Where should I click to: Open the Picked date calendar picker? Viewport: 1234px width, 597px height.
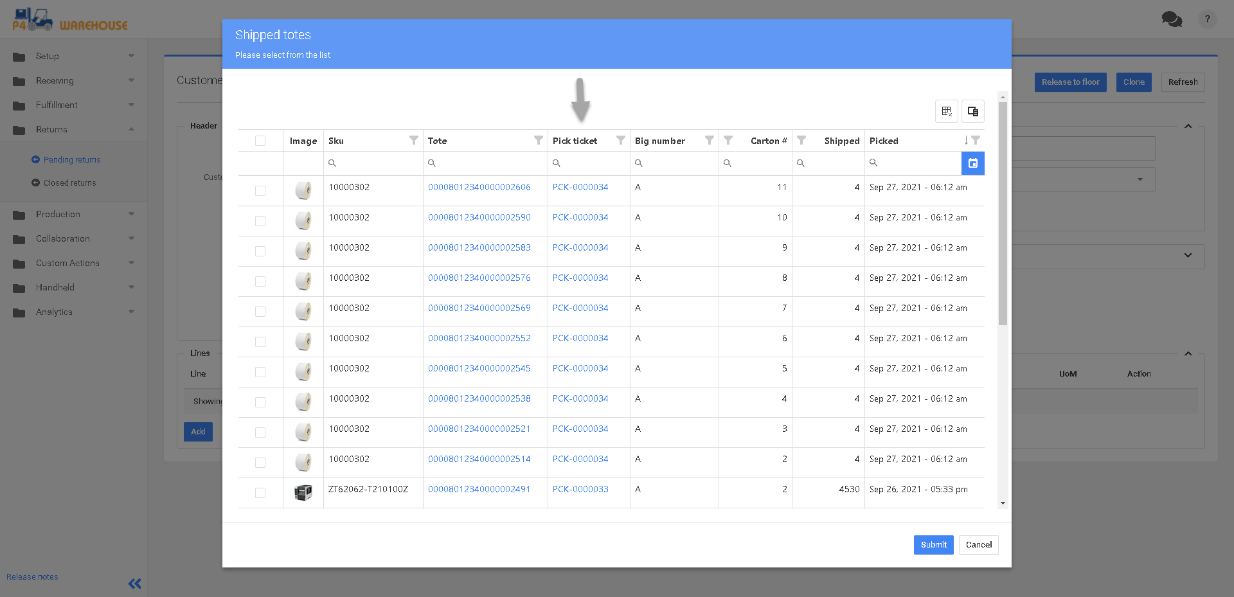pyautogui.click(x=972, y=163)
